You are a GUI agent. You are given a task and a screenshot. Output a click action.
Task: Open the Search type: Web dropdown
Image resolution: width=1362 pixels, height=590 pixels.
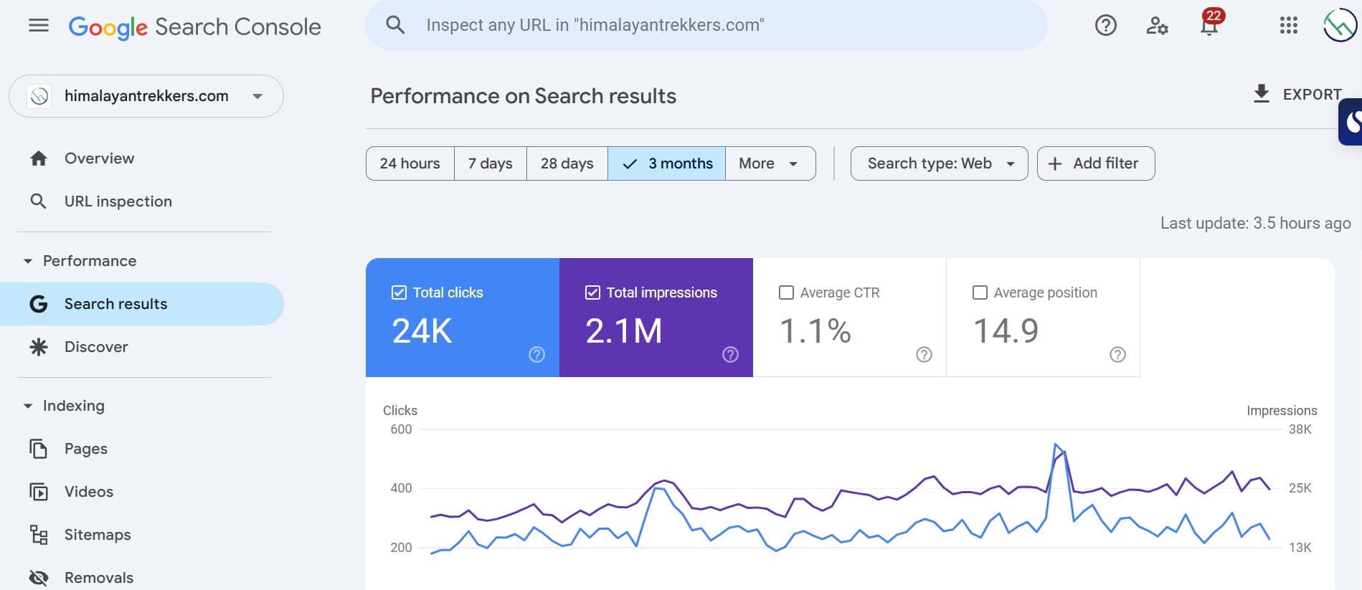click(x=939, y=163)
